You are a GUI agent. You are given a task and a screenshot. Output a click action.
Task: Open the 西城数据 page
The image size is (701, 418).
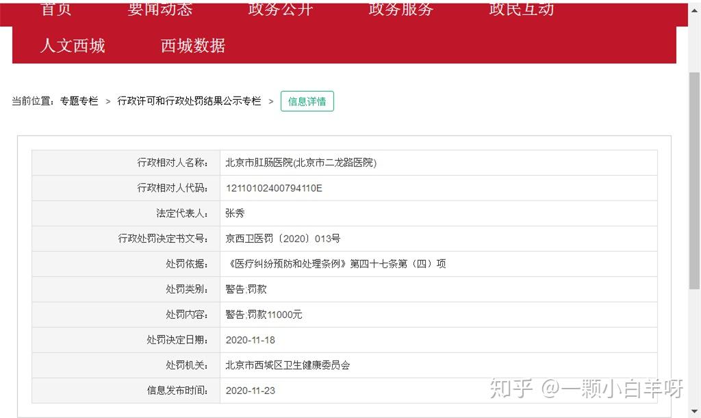point(192,46)
